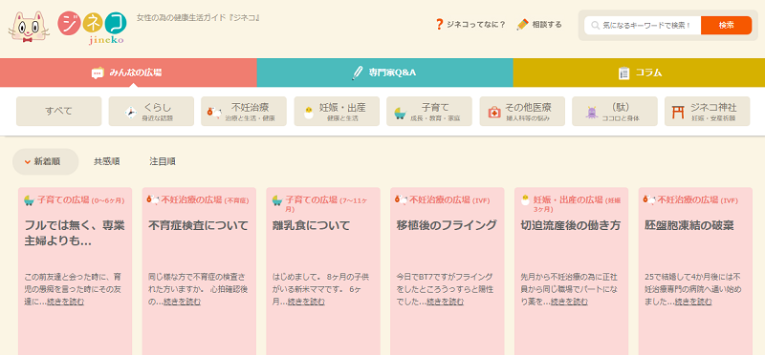
Task: Open post title 移植後のフライング
Action: coord(447,225)
